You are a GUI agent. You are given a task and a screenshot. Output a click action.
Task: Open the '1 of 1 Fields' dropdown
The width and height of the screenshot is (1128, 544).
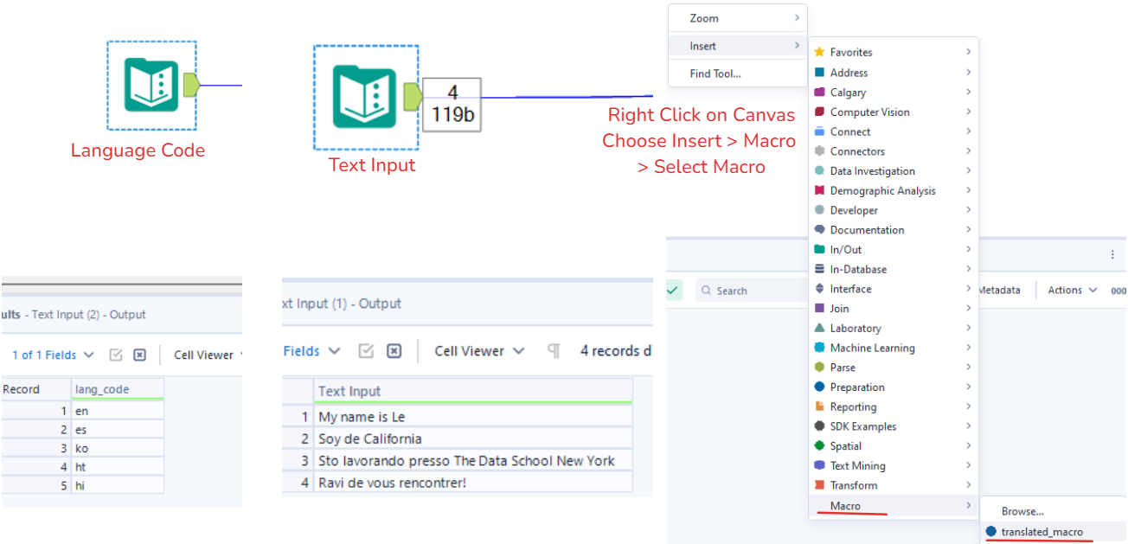(54, 355)
